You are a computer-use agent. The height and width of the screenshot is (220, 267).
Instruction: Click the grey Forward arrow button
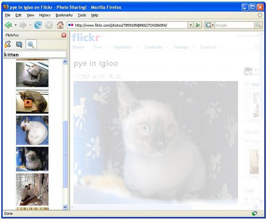coord(23,25)
